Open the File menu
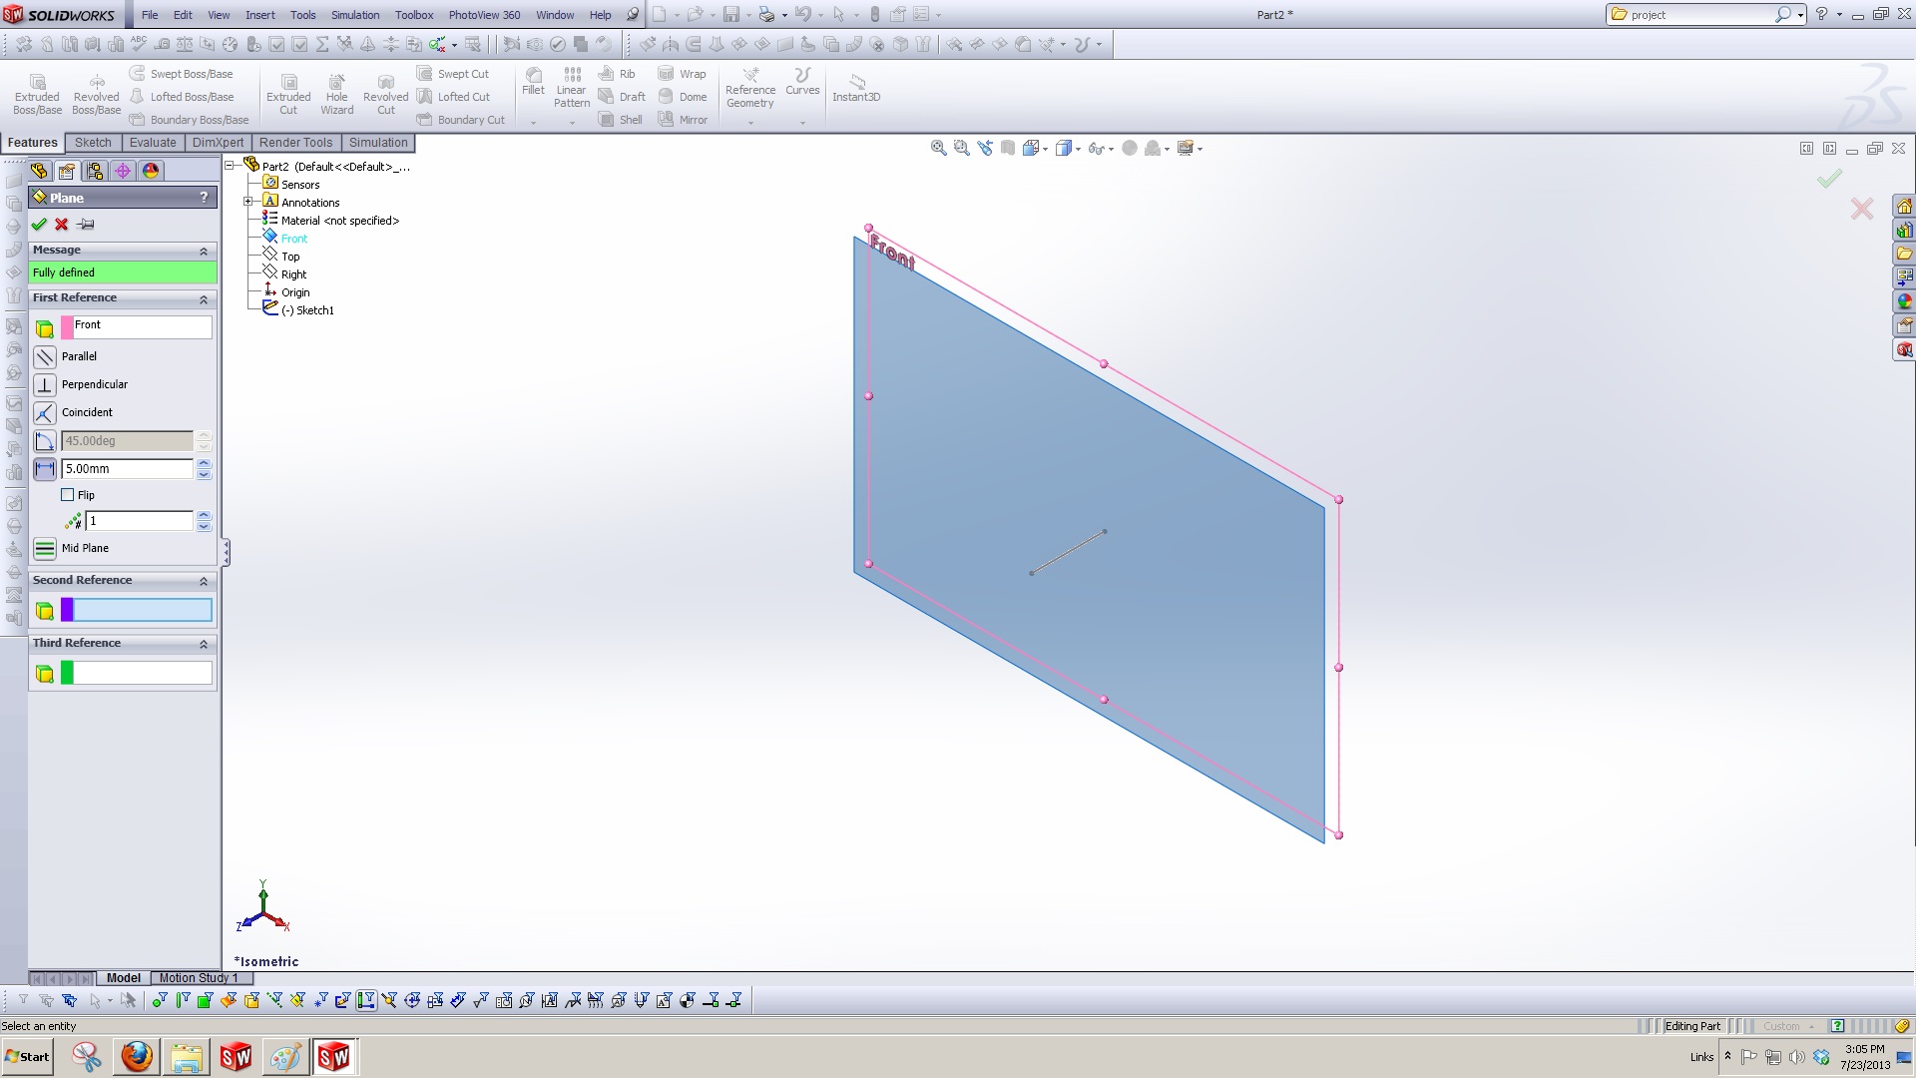 pyautogui.click(x=150, y=15)
